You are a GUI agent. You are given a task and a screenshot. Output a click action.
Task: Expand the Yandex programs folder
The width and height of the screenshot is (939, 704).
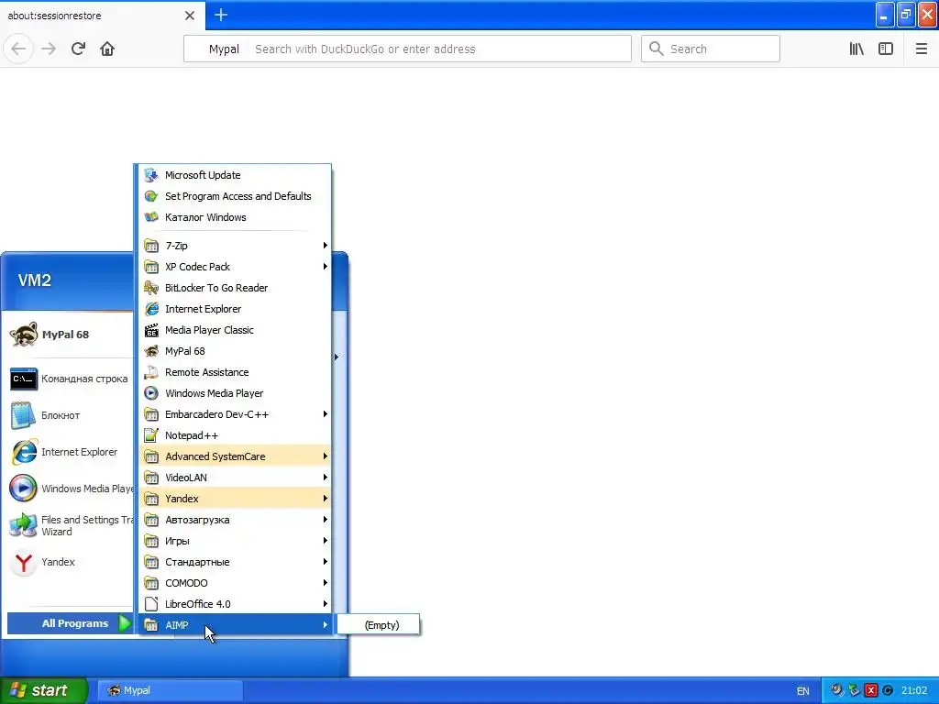pos(236,498)
